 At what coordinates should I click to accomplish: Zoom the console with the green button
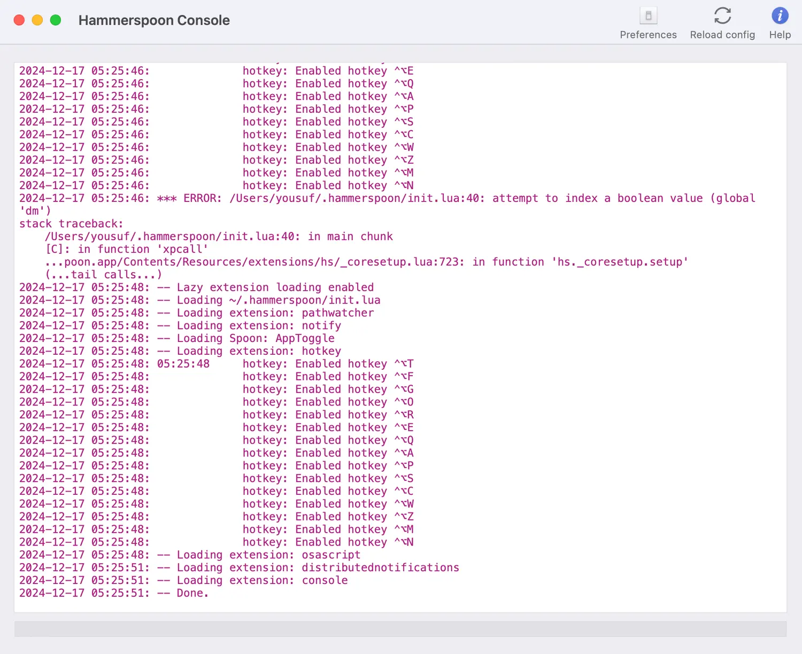(56, 20)
